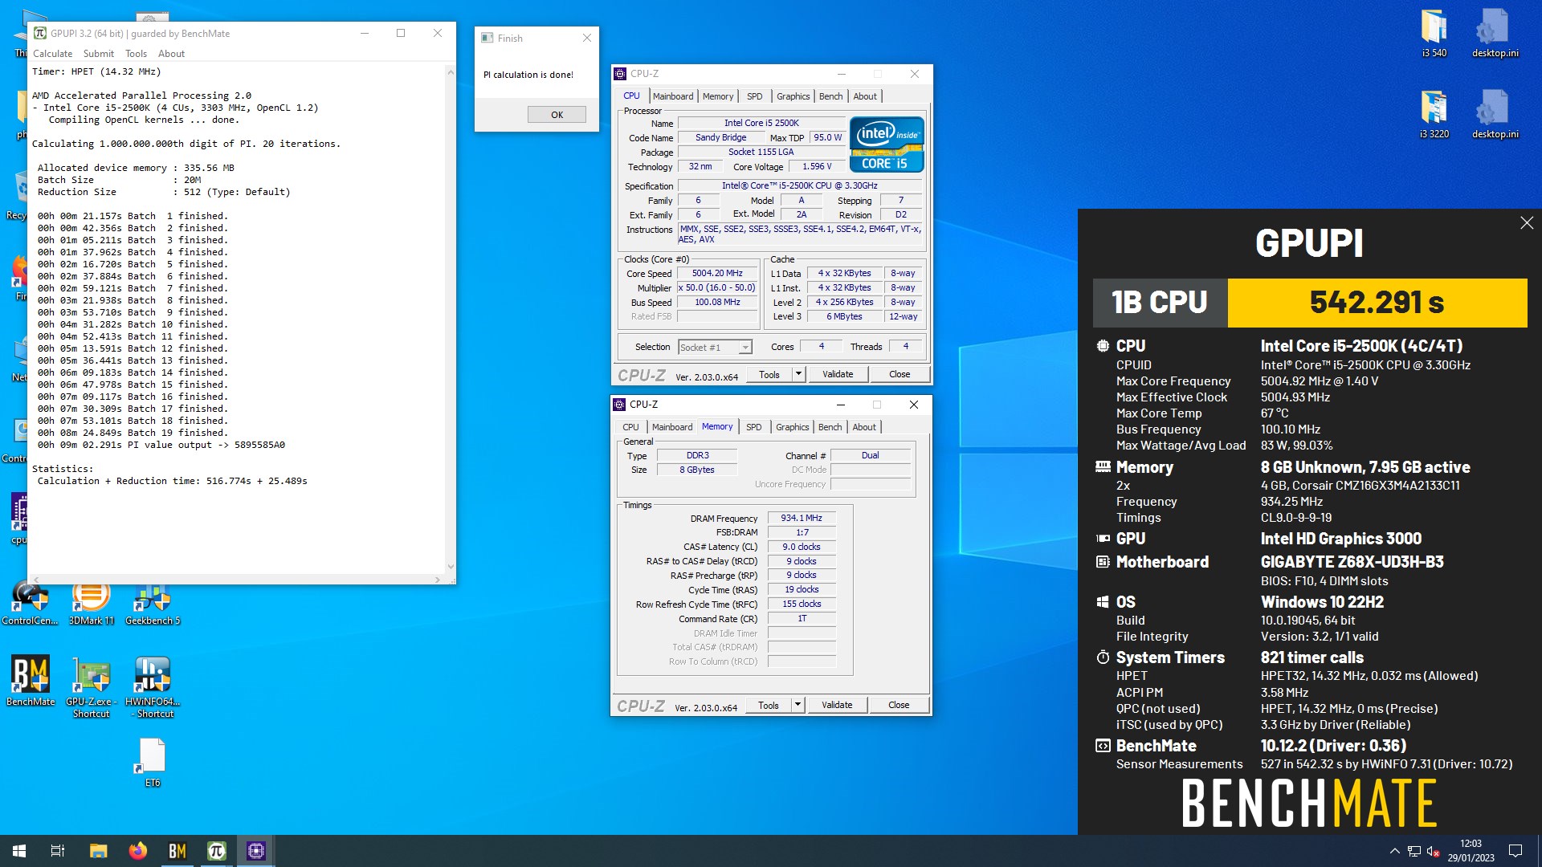Open the i3 540 folder on desktop
Screen dimensions: 1542x867
[1434, 34]
